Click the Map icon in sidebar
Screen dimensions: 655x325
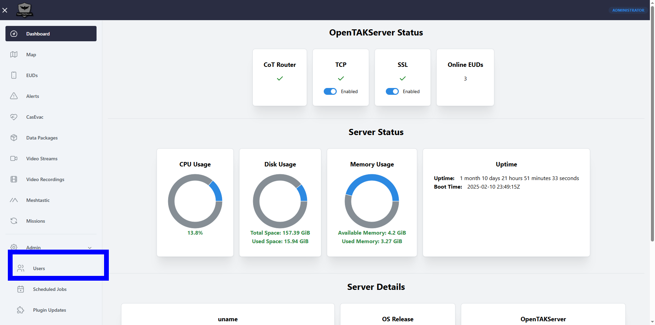point(14,55)
